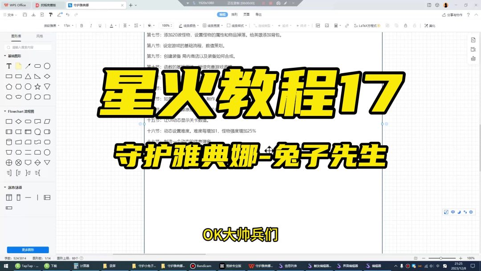481x271 pixels.
Task: Adjust the zoom slider in status bar
Action: click(441, 258)
